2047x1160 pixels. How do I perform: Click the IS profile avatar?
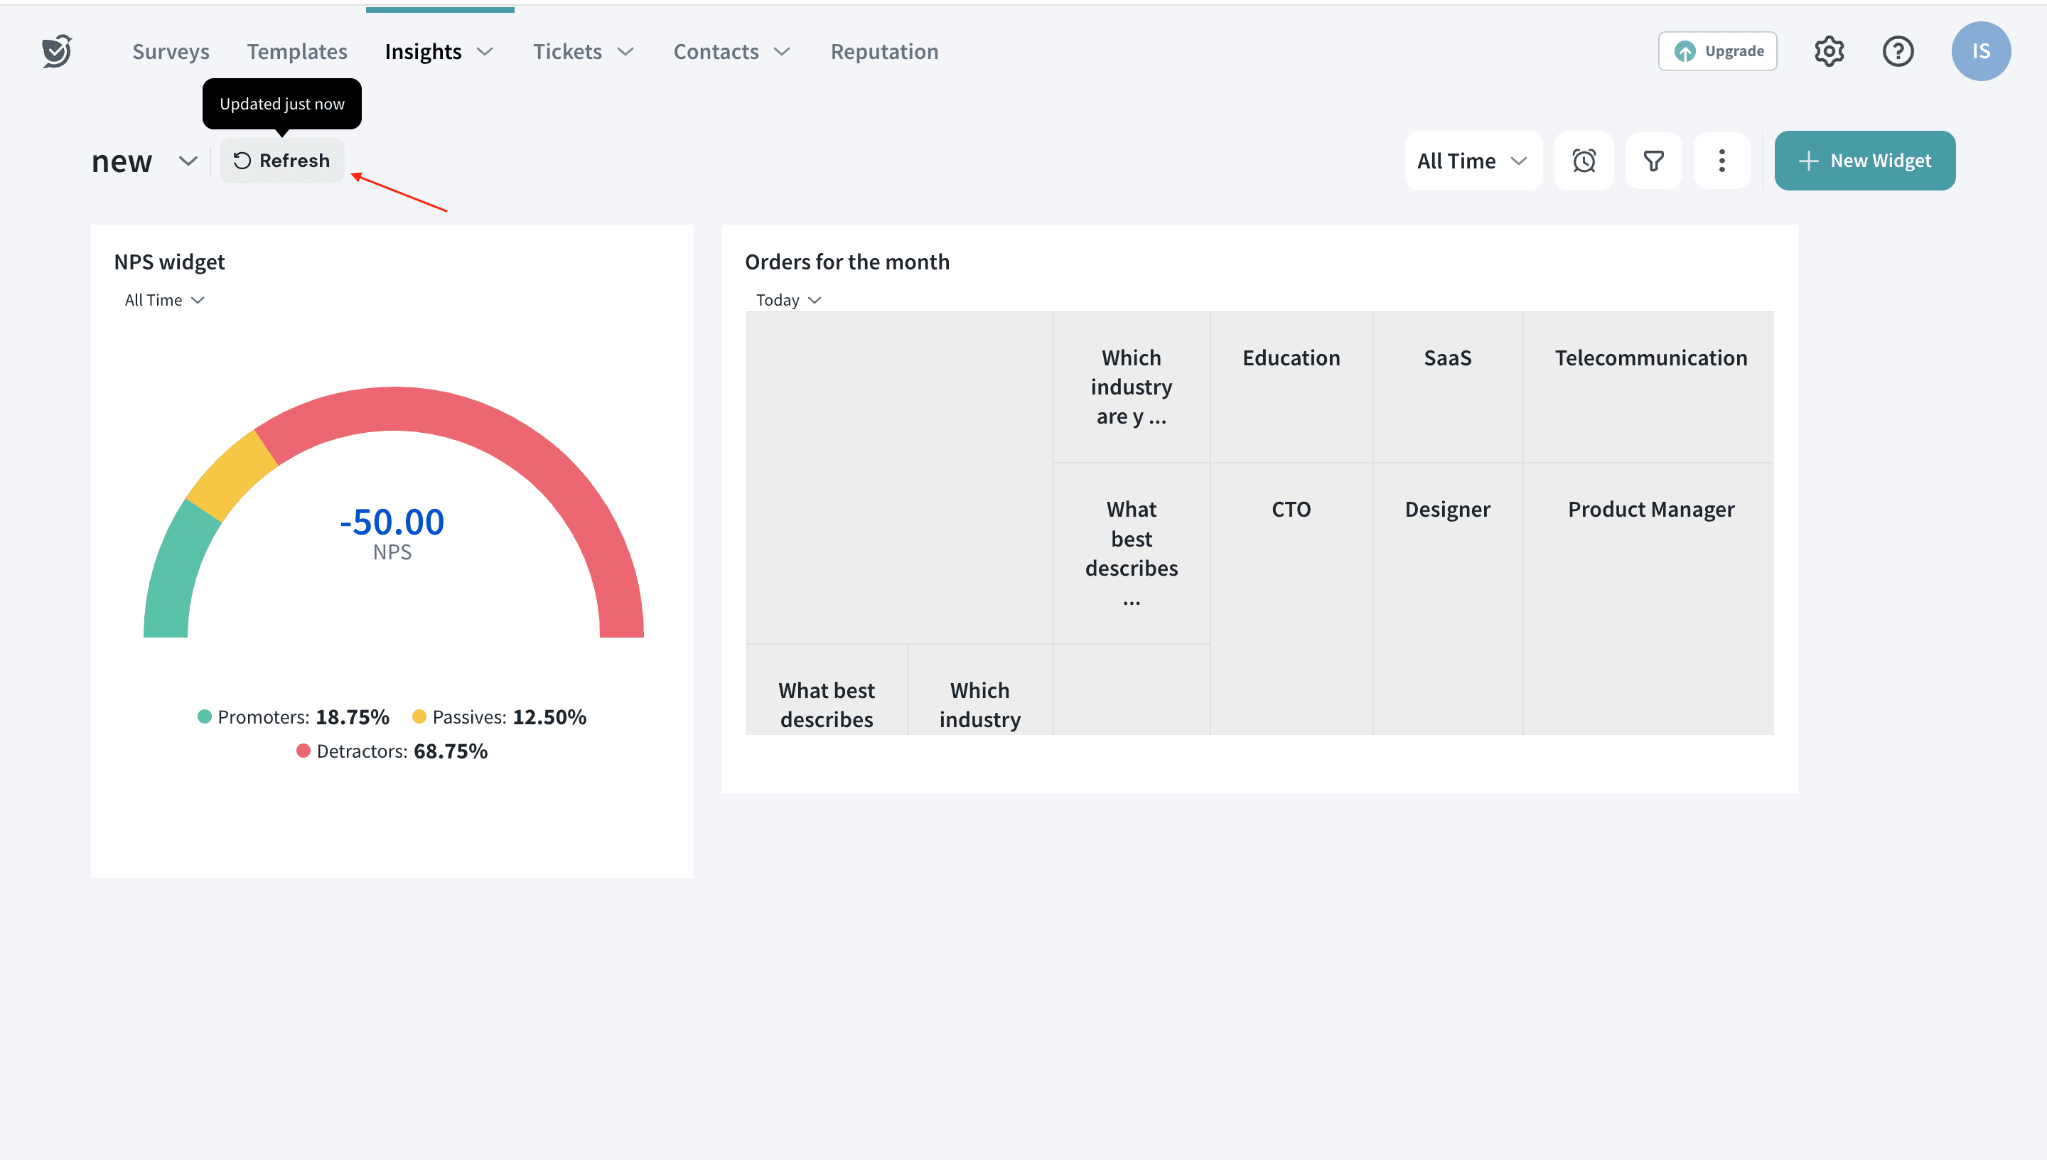(1980, 51)
